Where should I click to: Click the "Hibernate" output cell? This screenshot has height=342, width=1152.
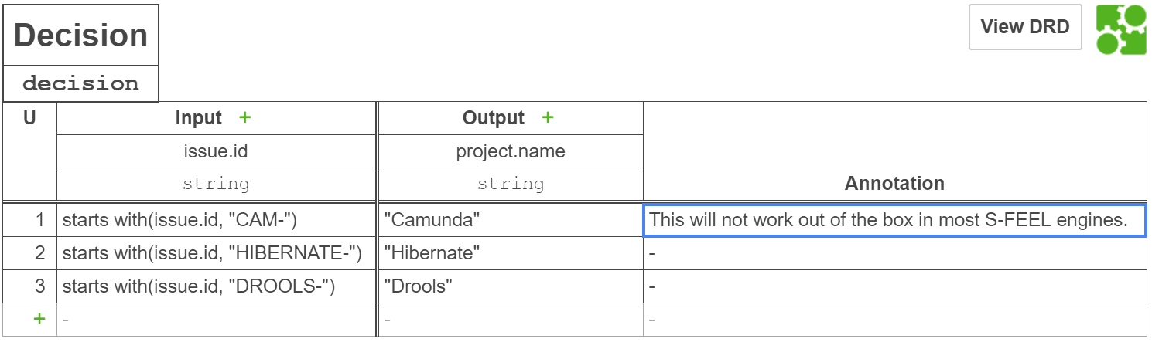pos(511,252)
